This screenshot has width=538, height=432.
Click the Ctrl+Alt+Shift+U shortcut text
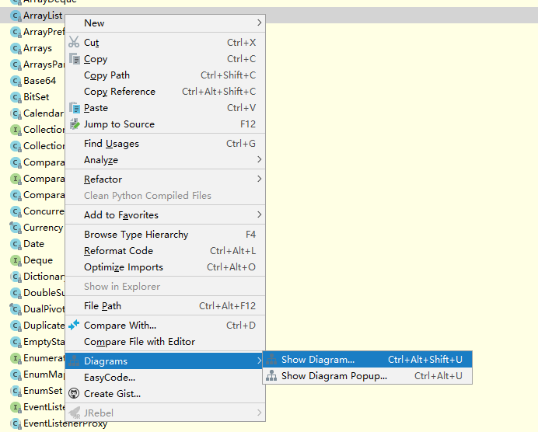pyautogui.click(x=425, y=359)
